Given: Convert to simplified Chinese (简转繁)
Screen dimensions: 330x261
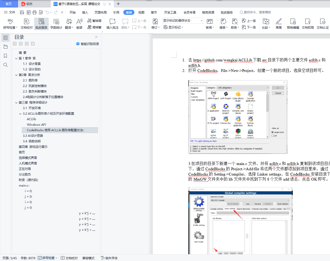Looking at the screenshot, I should coord(94,27).
